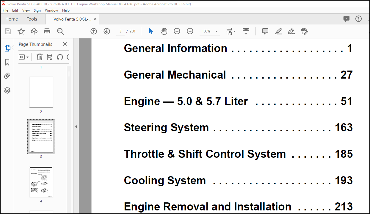The width and height of the screenshot is (370, 214).
Task: Open the Sign document pen tool
Action: (291, 31)
